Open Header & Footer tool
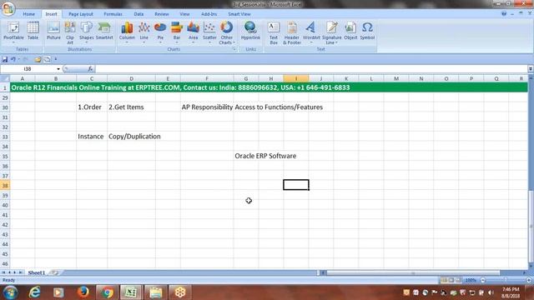The image size is (534, 300). coord(292,32)
